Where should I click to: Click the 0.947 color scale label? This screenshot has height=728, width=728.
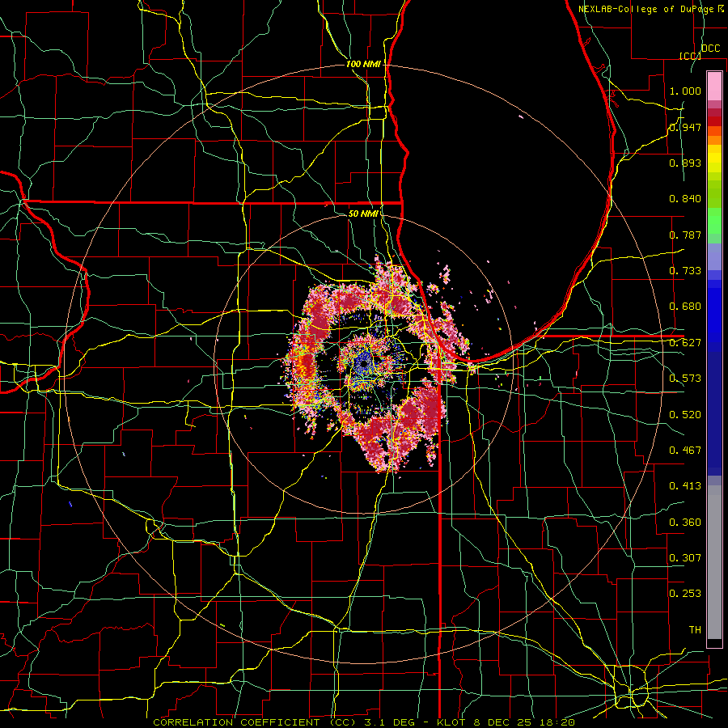click(685, 127)
